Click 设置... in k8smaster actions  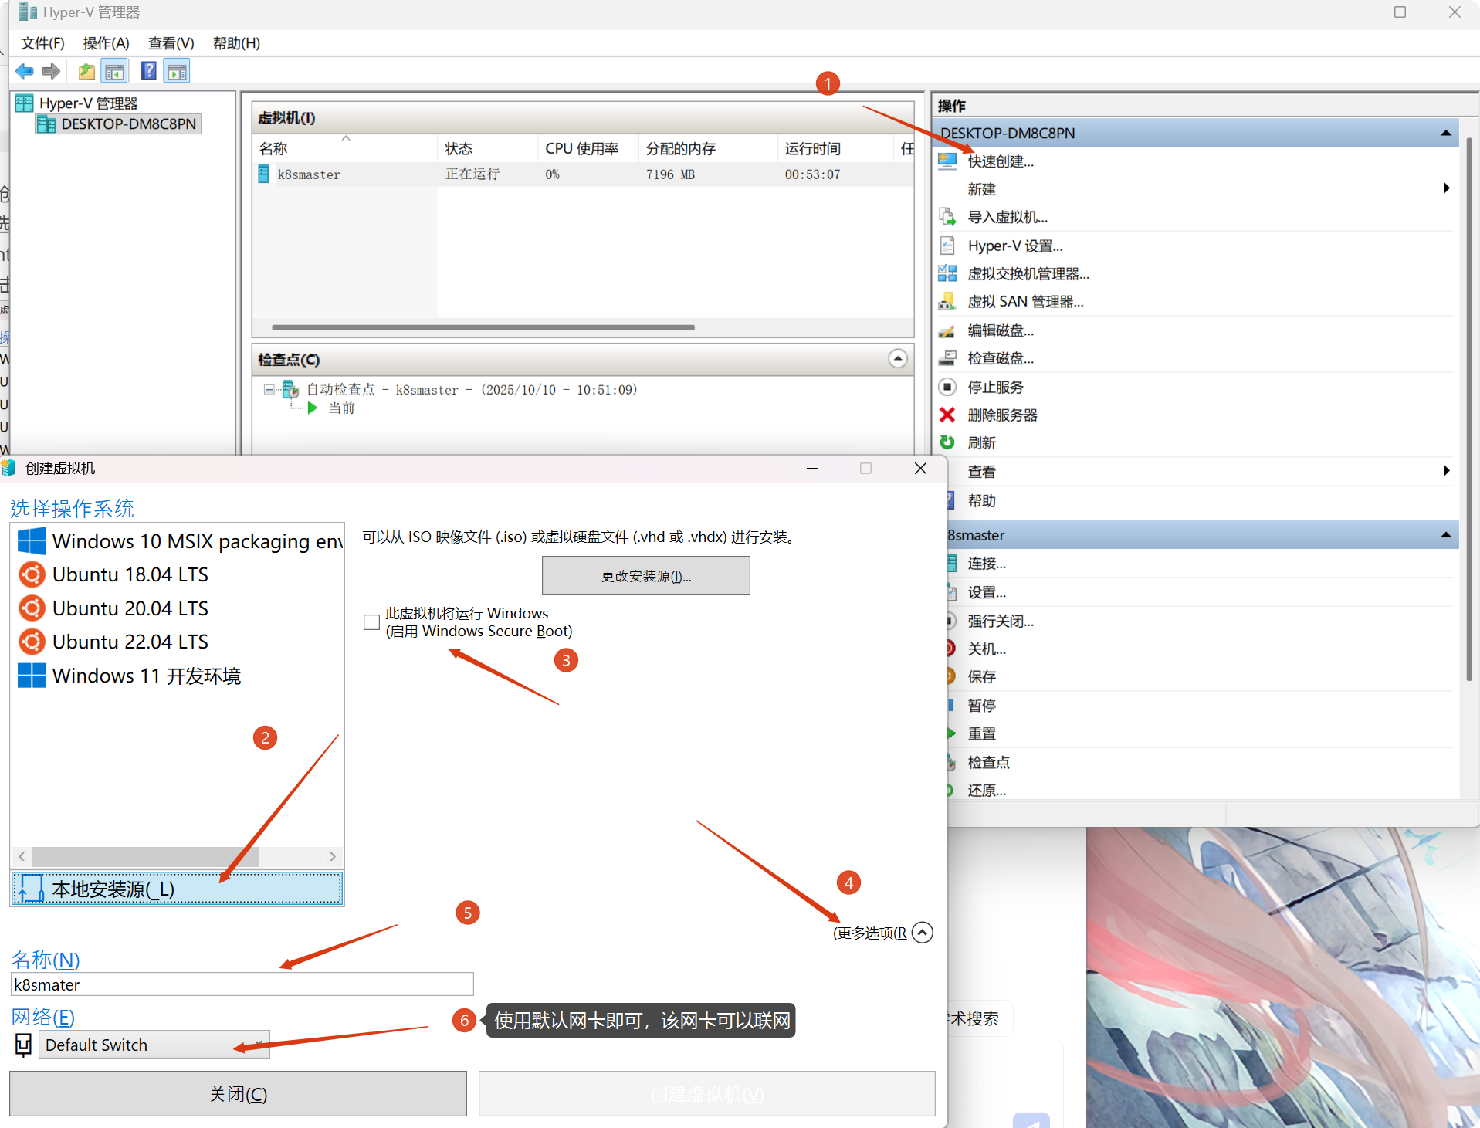click(987, 592)
